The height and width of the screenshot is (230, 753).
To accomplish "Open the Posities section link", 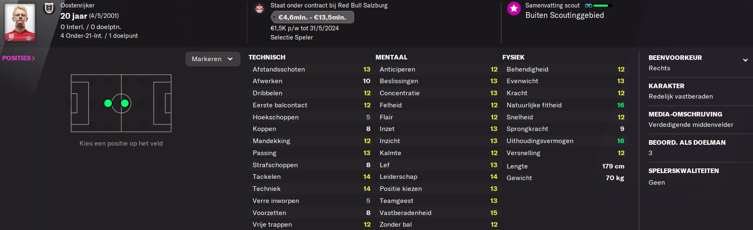I will (18, 58).
